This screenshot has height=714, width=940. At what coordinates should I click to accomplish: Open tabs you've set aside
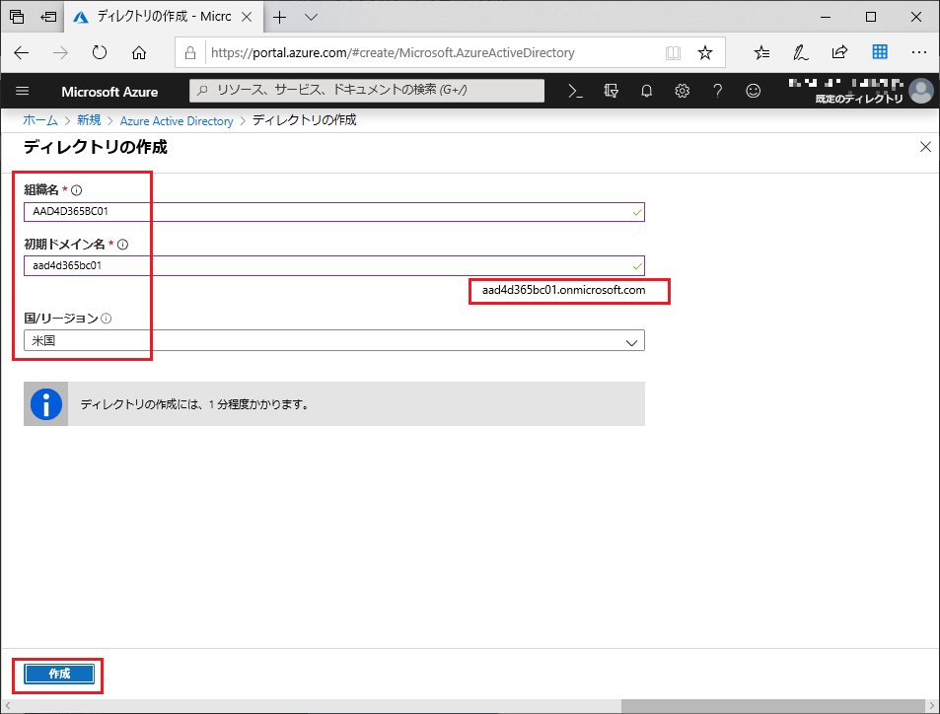17,17
